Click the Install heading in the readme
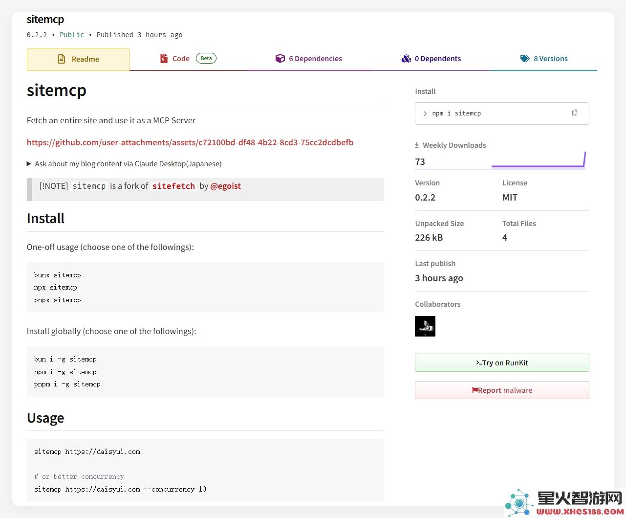This screenshot has height=518, width=626. coord(45,219)
